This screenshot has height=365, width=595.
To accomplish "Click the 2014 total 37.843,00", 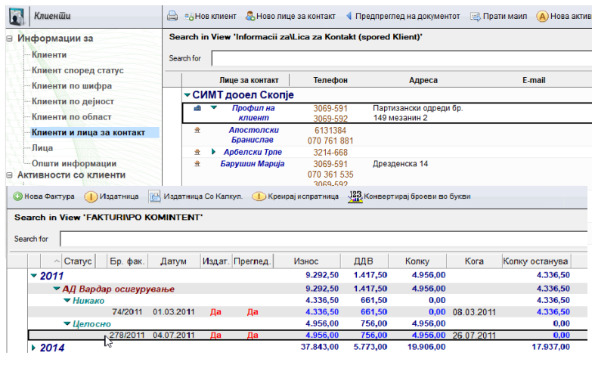I will pos(320,347).
